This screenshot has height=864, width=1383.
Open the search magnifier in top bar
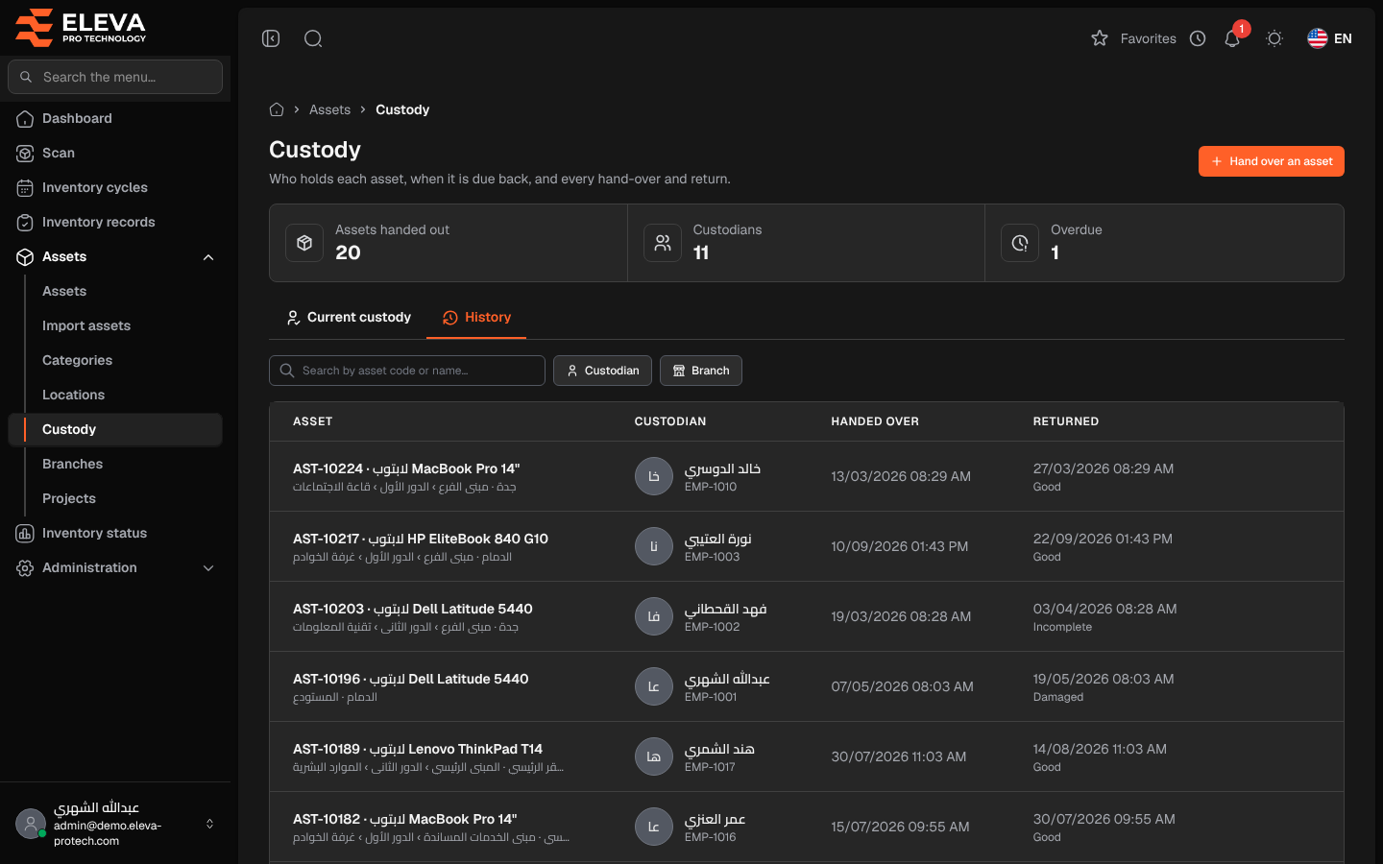click(313, 38)
